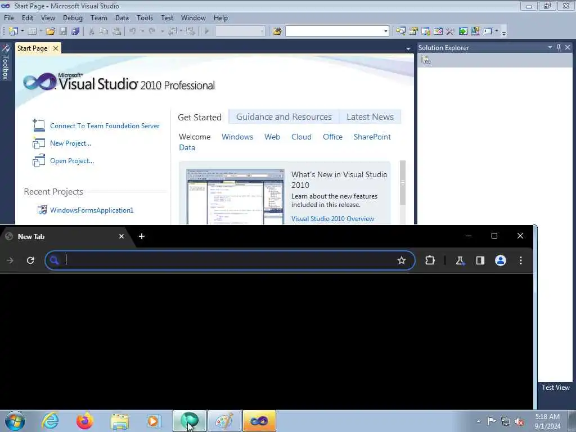This screenshot has width=576, height=432.
Task: Open recent project WindowsFormsApplication1
Action: [x=92, y=210]
